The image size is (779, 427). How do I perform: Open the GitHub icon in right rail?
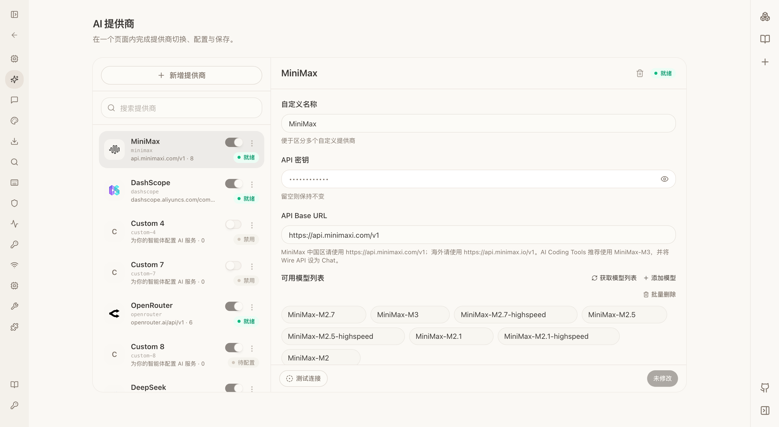(x=765, y=388)
